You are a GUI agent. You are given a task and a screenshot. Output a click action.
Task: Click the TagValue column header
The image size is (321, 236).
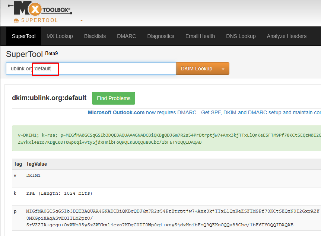36,164
